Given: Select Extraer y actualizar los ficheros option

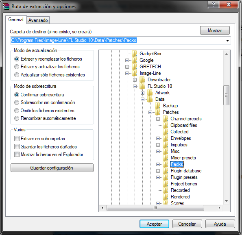Looking at the screenshot, I should click(17, 67).
